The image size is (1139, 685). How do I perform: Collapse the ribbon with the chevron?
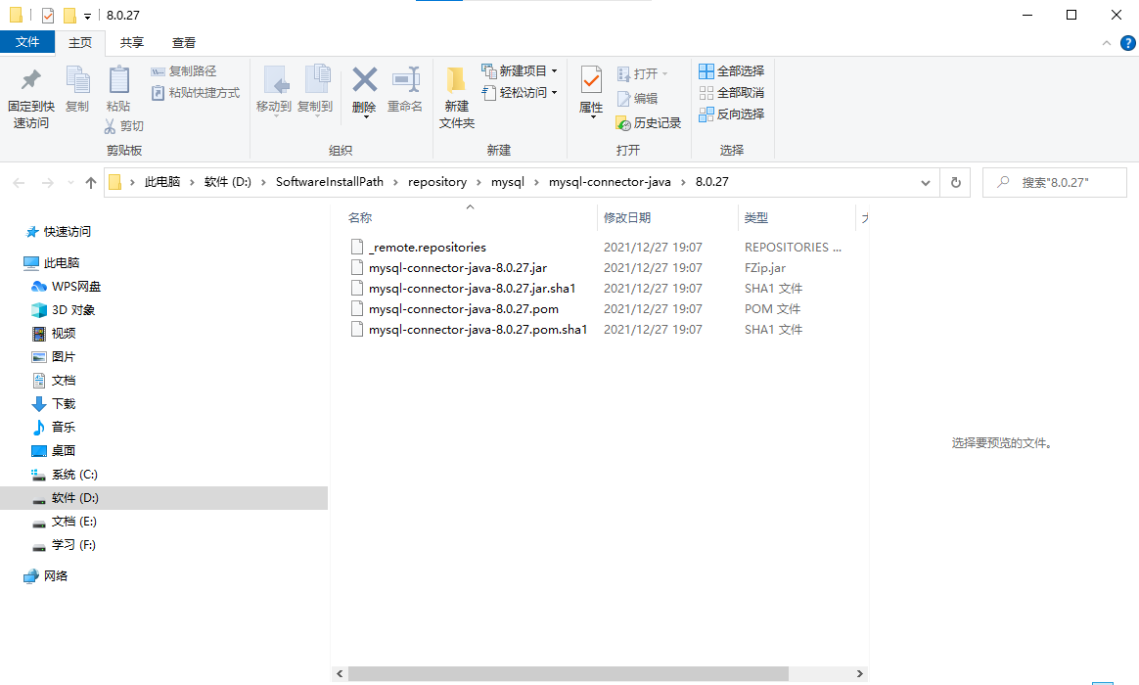tap(1107, 43)
